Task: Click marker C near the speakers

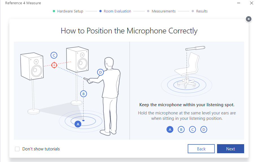Action: (x=54, y=55)
